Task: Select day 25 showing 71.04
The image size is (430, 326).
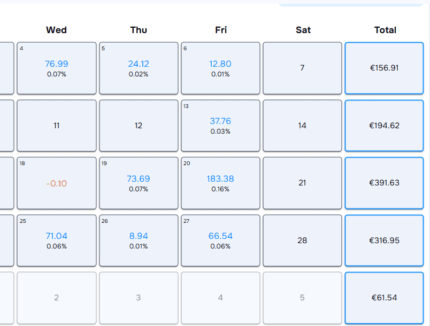Action: [x=56, y=240]
